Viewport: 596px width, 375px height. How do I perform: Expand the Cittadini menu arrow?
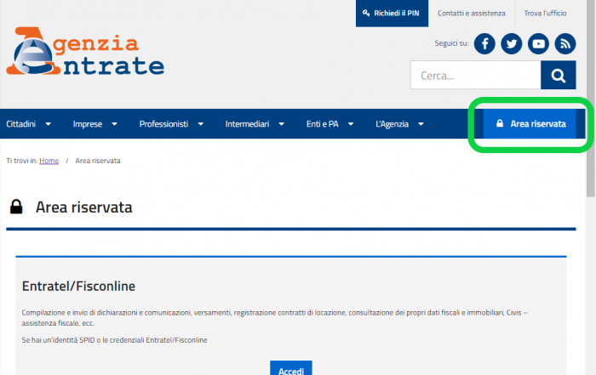(49, 124)
